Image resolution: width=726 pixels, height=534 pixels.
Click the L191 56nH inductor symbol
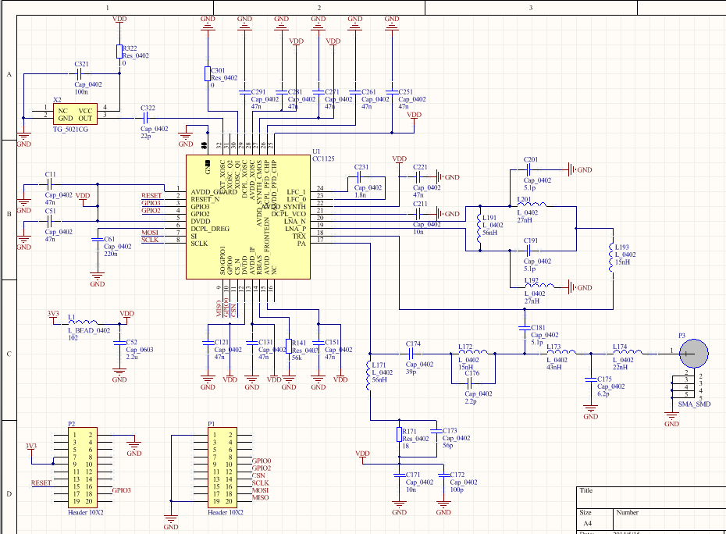(x=479, y=228)
